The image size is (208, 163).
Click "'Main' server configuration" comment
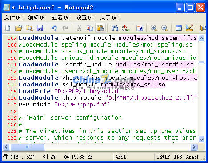74,118
